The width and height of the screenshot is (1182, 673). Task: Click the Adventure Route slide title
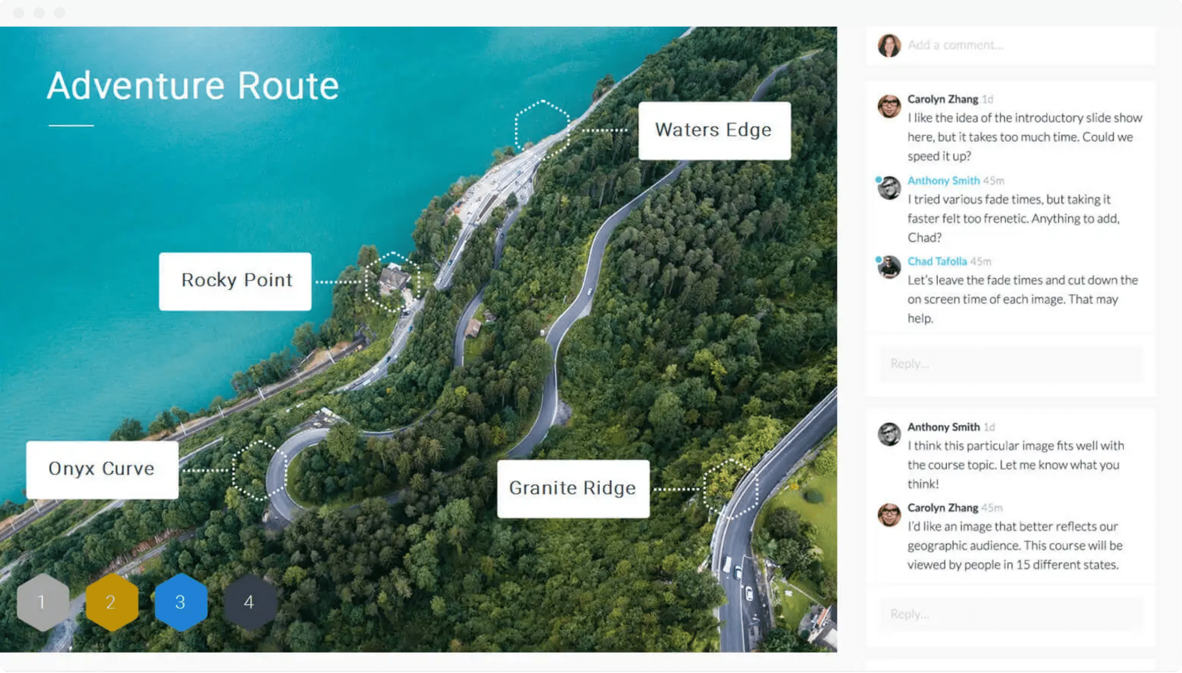[193, 85]
